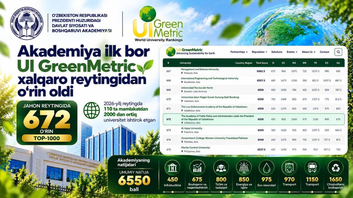Click the water drop icon above 975
The height and width of the screenshot is (198, 353).
pyautogui.click(x=266, y=168)
